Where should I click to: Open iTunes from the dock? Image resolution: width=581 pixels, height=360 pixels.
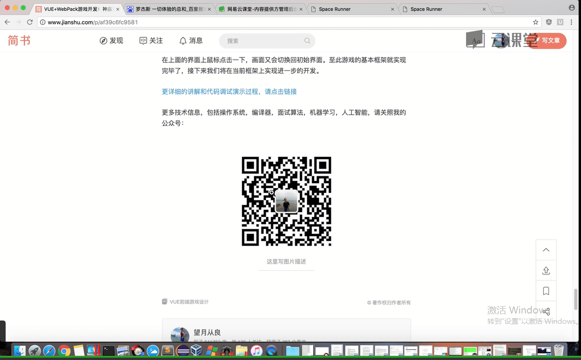click(256, 351)
